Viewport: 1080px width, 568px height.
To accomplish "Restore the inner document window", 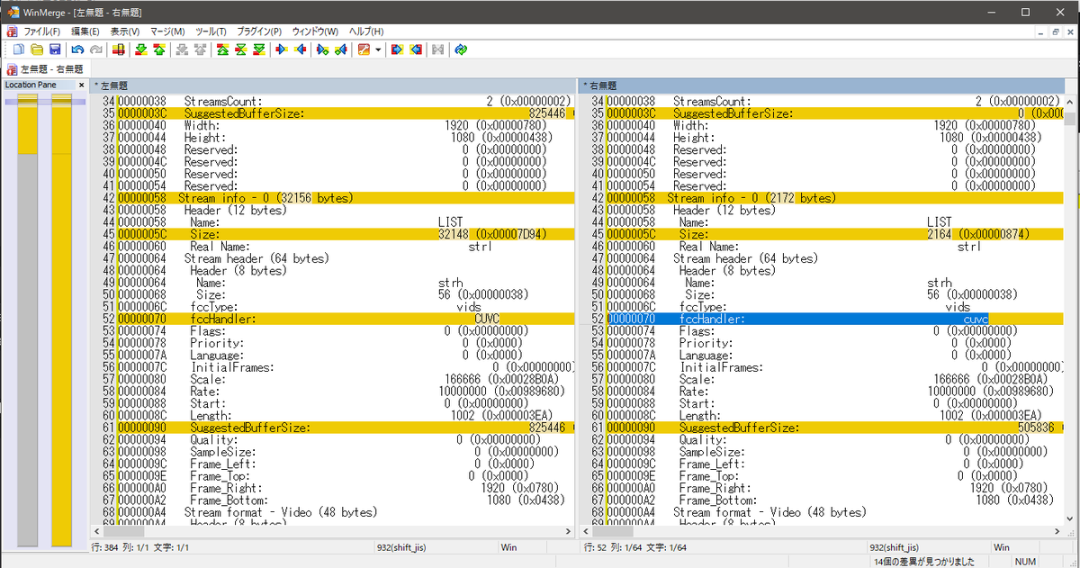I will [x=1056, y=32].
